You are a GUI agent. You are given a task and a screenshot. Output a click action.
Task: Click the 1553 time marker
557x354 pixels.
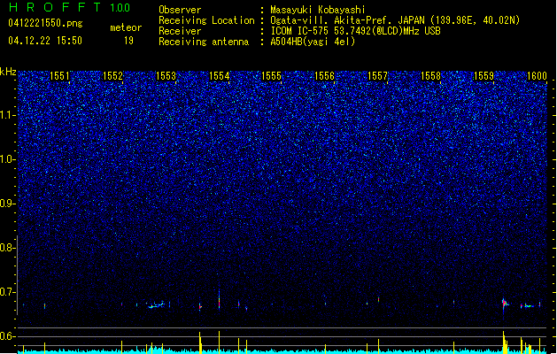point(166,76)
